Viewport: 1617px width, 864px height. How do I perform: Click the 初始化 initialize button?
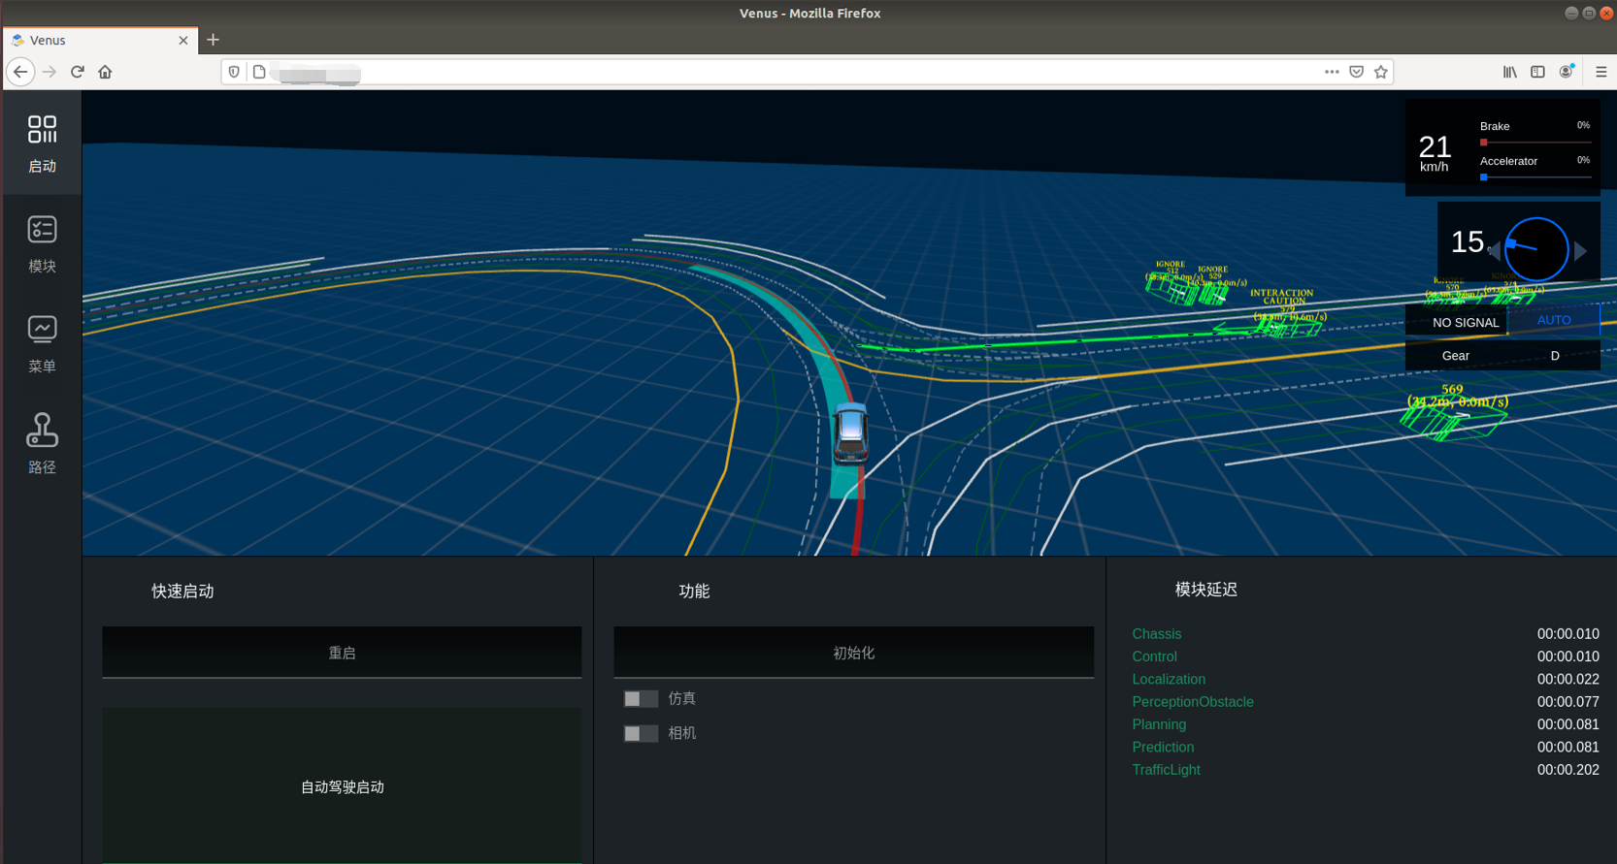[853, 653]
